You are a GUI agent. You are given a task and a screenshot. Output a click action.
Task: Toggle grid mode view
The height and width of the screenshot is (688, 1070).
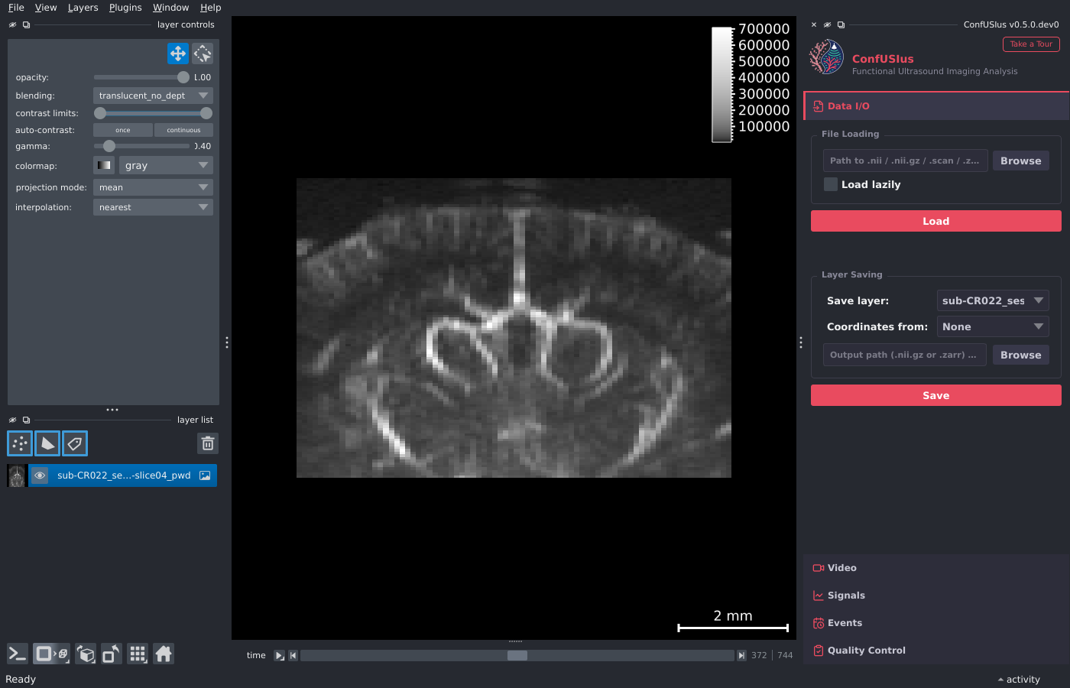tap(138, 654)
